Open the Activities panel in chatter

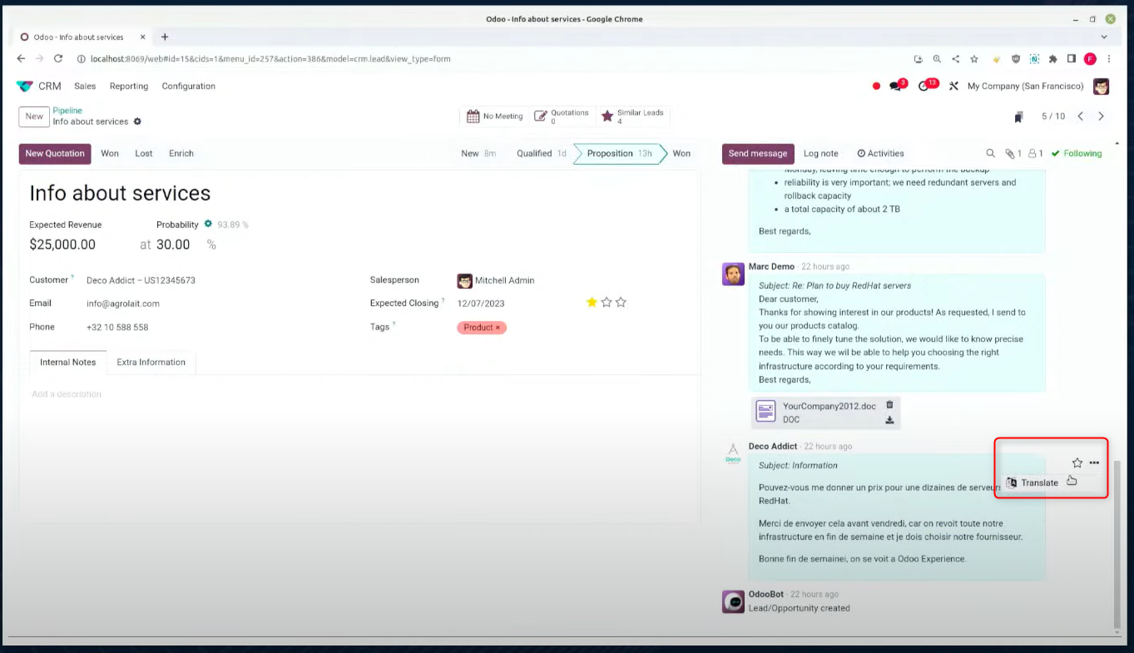pos(880,153)
